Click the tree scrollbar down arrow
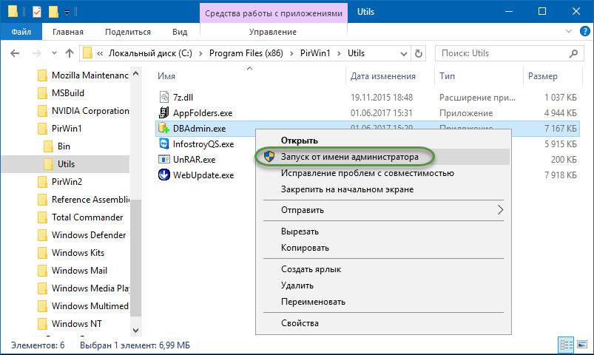Image resolution: width=594 pixels, height=355 pixels. click(135, 331)
